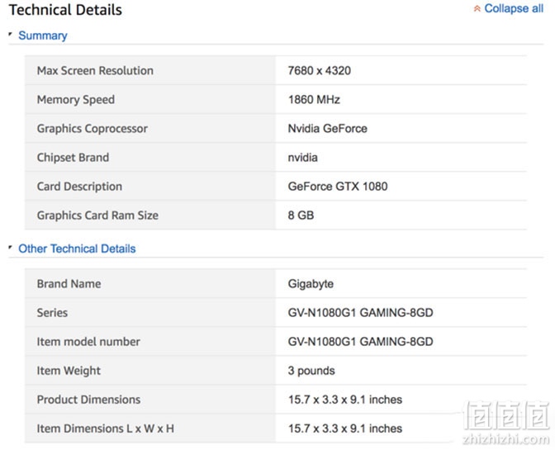Click the Collapse all link

[x=513, y=8]
